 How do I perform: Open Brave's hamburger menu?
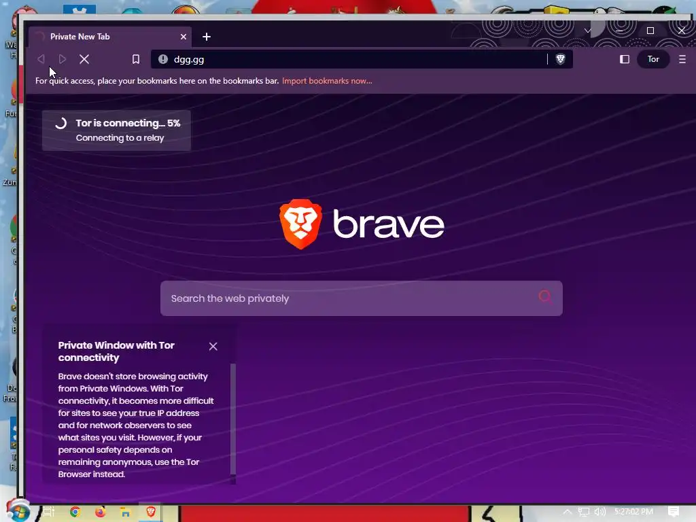682,59
